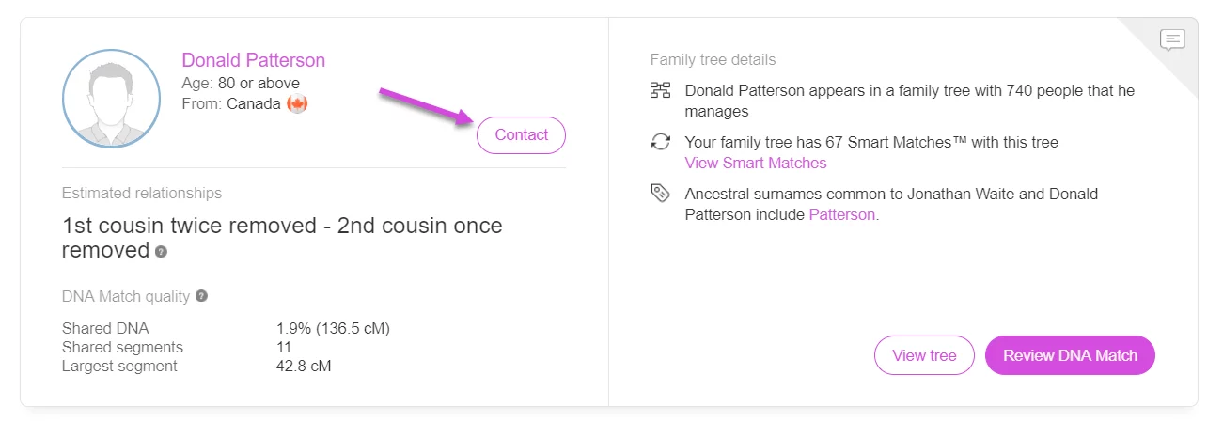
Task: Open the Patterson surname link
Action: point(842,214)
